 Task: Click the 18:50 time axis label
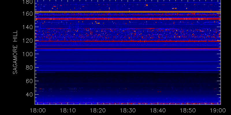coord(188,110)
